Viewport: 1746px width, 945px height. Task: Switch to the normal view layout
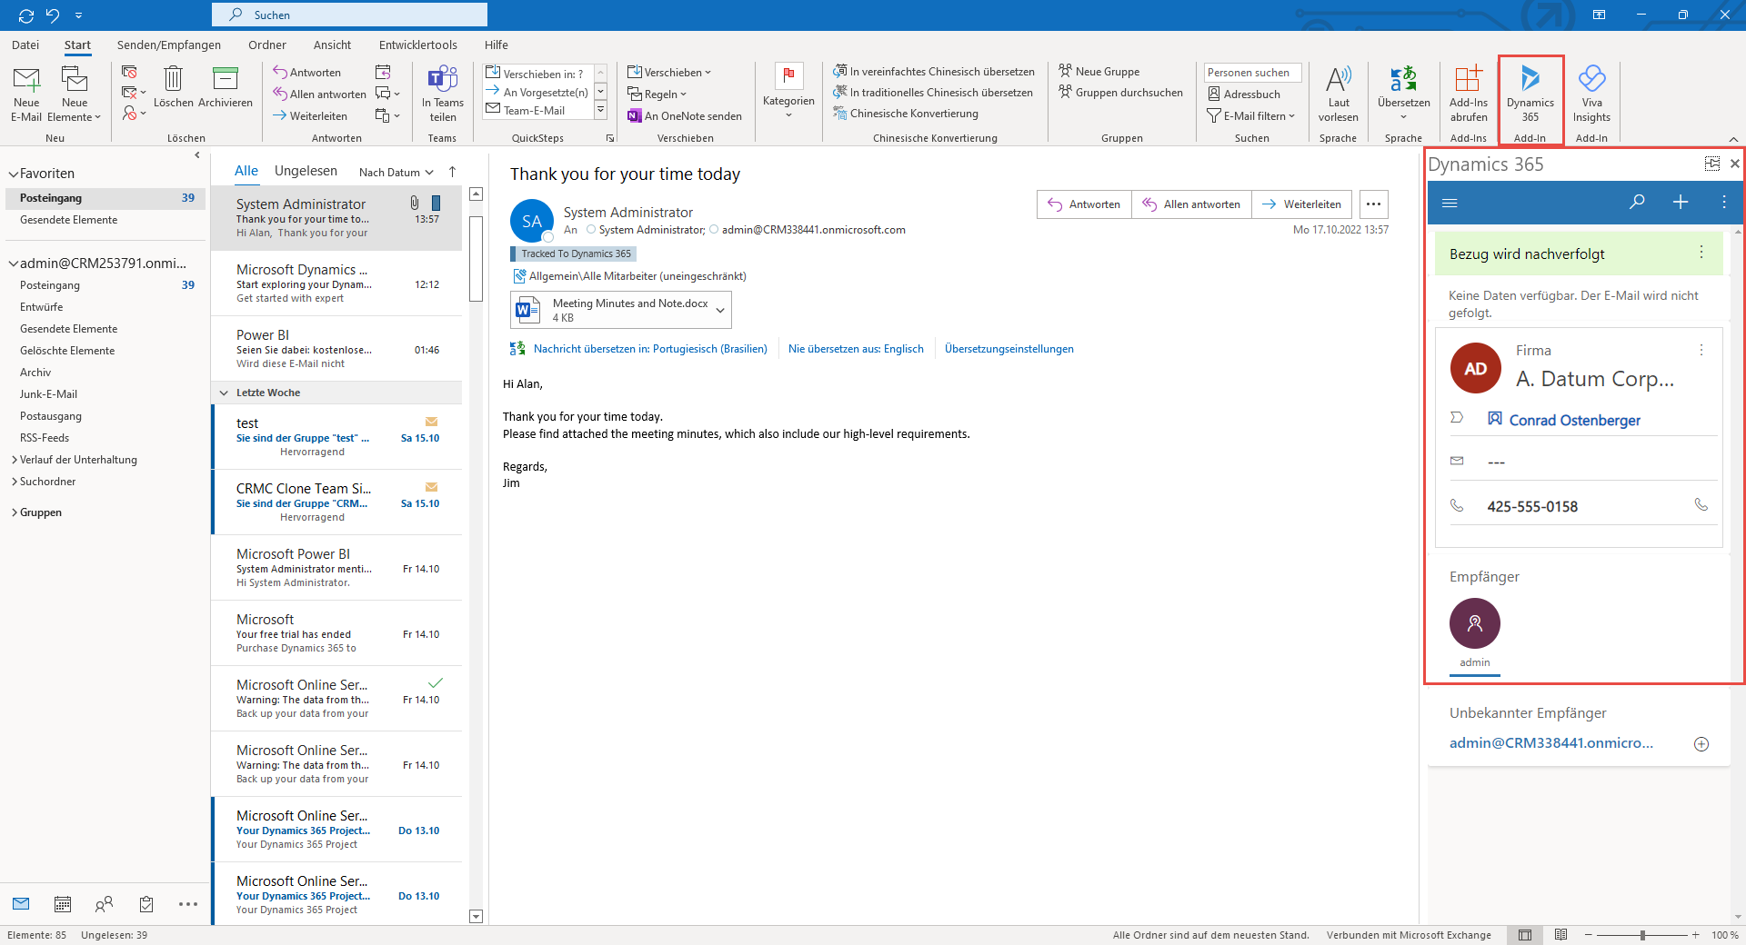tap(1525, 935)
